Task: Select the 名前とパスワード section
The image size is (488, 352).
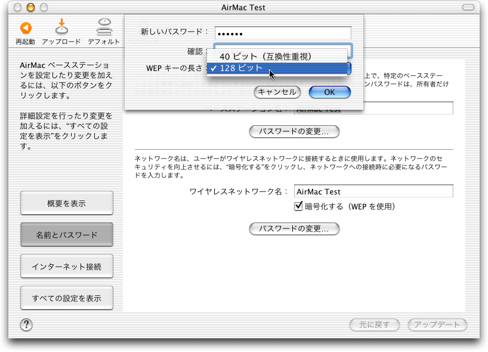Action: tap(66, 235)
